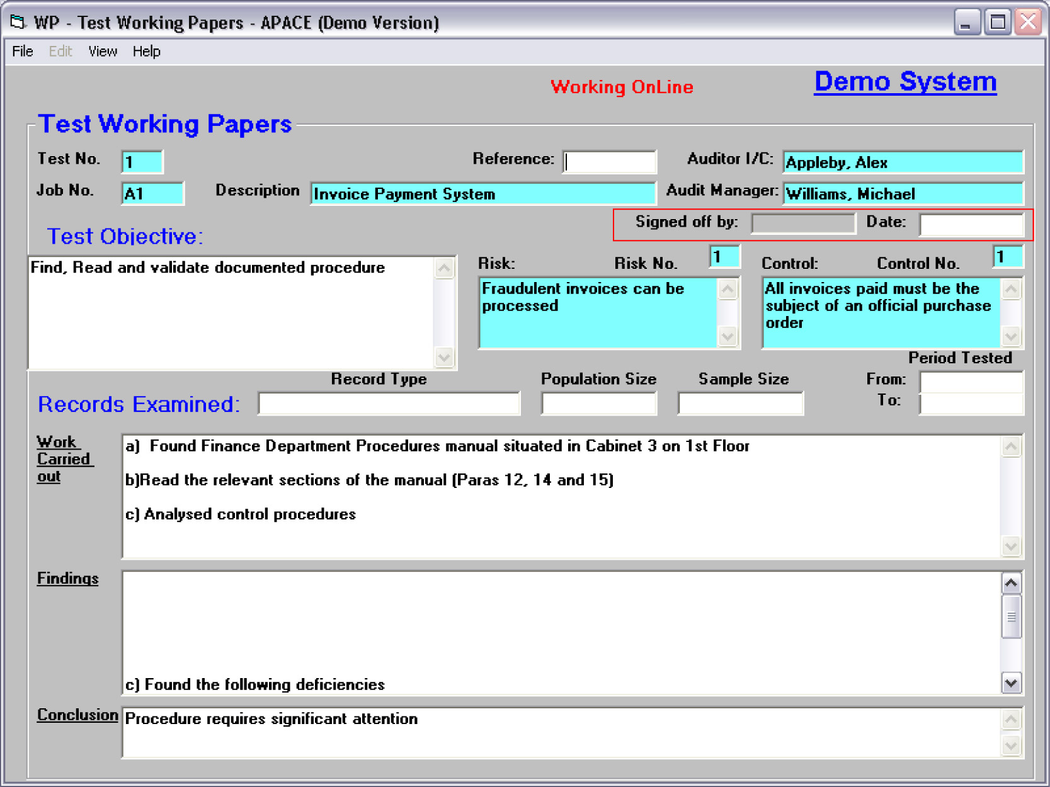Viewport: 1050px width, 787px height.
Task: Click the Record Type input field
Action: [389, 404]
